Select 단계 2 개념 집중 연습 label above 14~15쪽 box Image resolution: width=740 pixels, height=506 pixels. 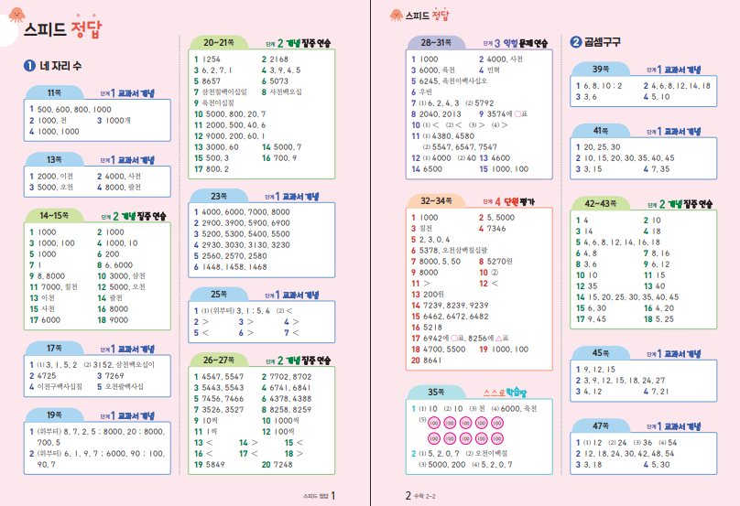(134, 217)
